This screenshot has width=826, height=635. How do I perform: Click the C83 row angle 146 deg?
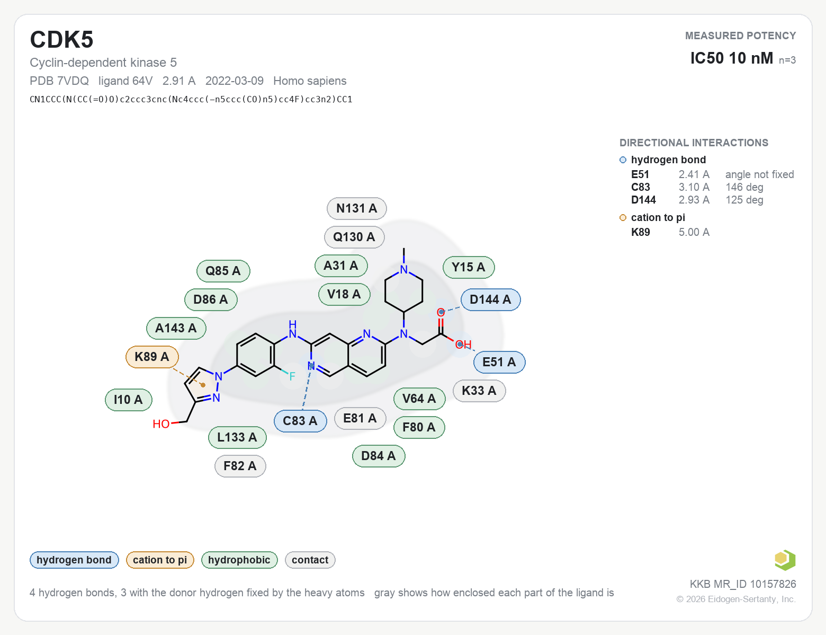(x=744, y=187)
